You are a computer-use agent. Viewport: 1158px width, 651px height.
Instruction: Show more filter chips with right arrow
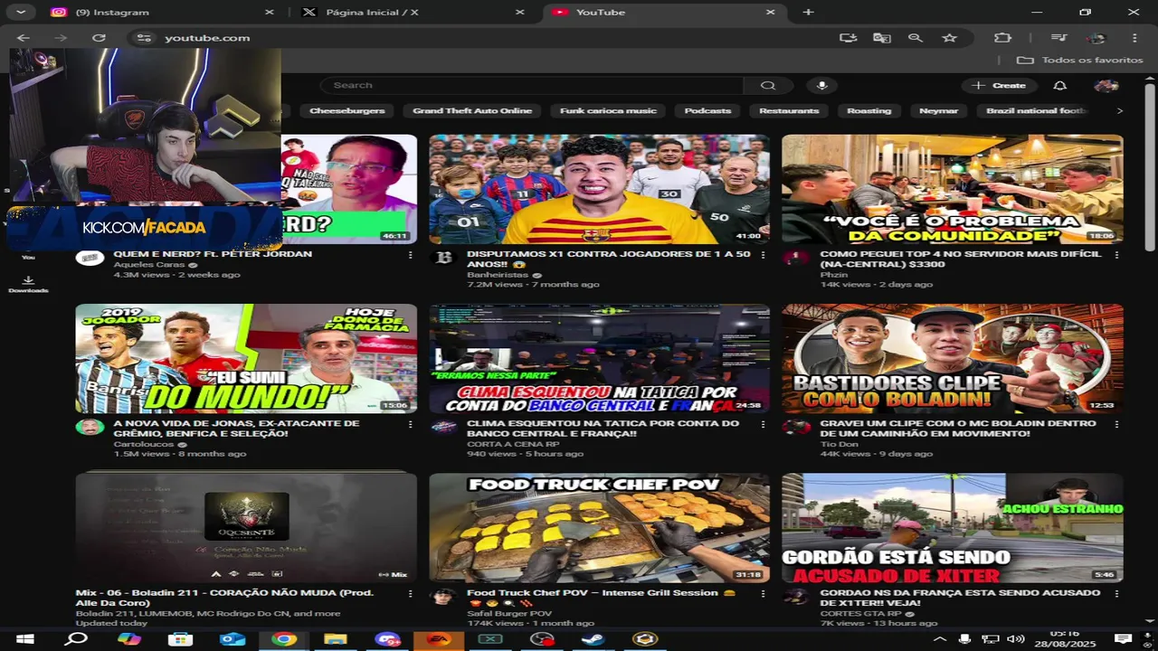(1120, 110)
